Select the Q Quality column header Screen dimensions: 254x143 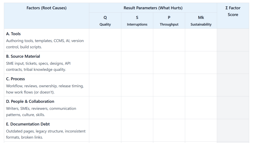pos(105,21)
